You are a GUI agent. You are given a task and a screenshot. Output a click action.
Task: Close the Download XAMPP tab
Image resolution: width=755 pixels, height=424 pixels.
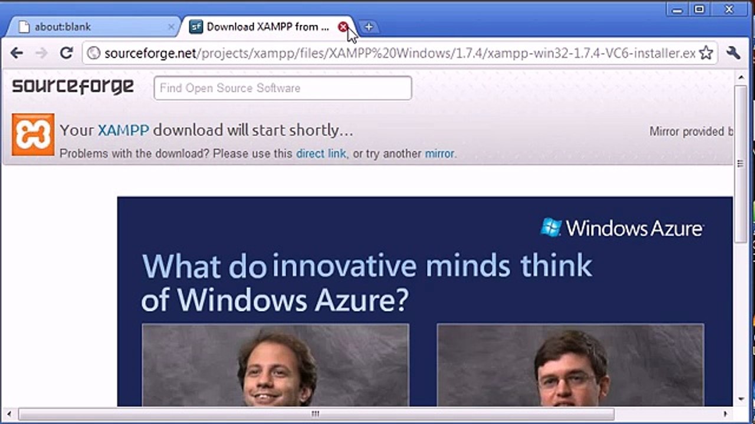(343, 26)
